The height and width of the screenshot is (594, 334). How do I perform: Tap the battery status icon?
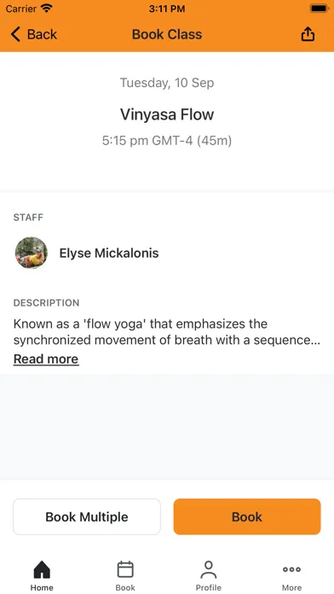pos(319,9)
